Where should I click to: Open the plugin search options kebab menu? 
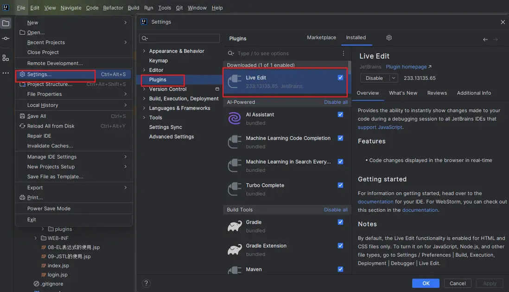(344, 53)
